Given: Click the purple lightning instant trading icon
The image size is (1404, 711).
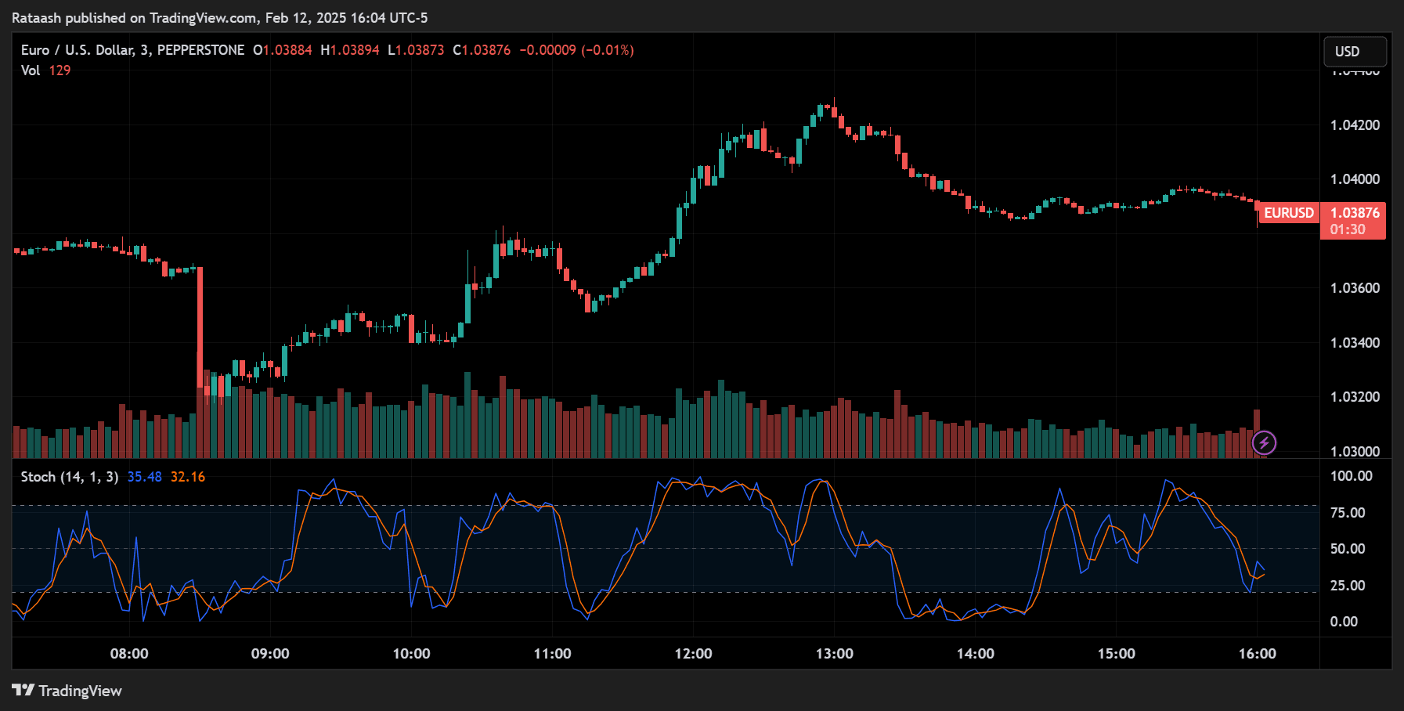Looking at the screenshot, I should (1265, 444).
